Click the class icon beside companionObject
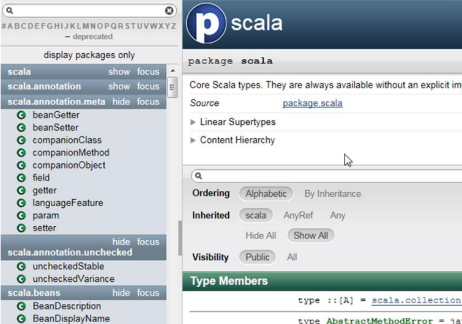Image resolution: width=462 pixels, height=324 pixels. 21,165
